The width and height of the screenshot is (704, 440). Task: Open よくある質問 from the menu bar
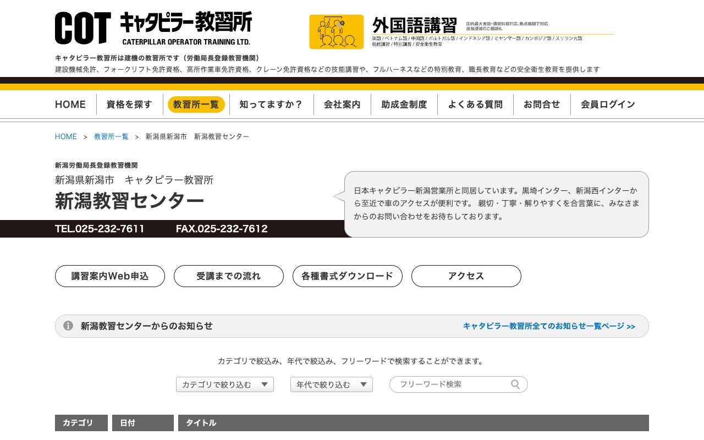point(475,104)
